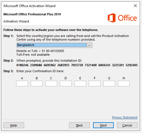This screenshot has height=133, width=142.
Task: Click Confirmation ID field E
Action: (80, 84)
